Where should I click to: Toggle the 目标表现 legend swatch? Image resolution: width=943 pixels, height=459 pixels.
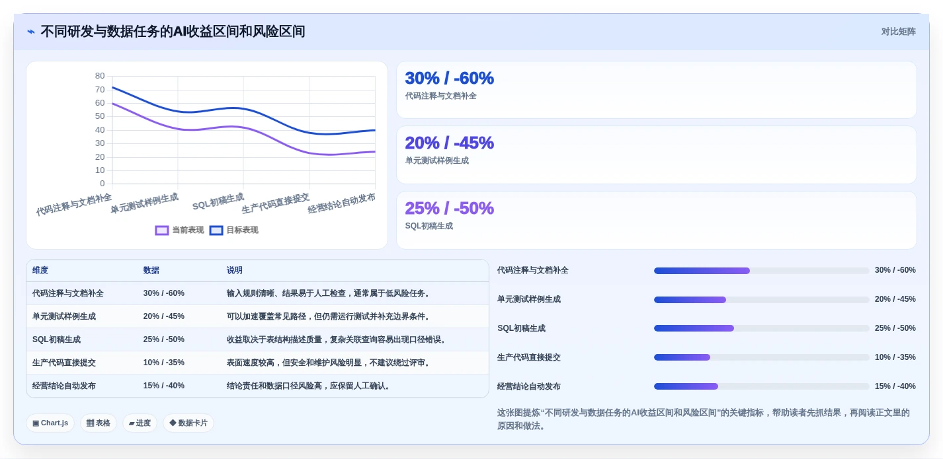[216, 230]
